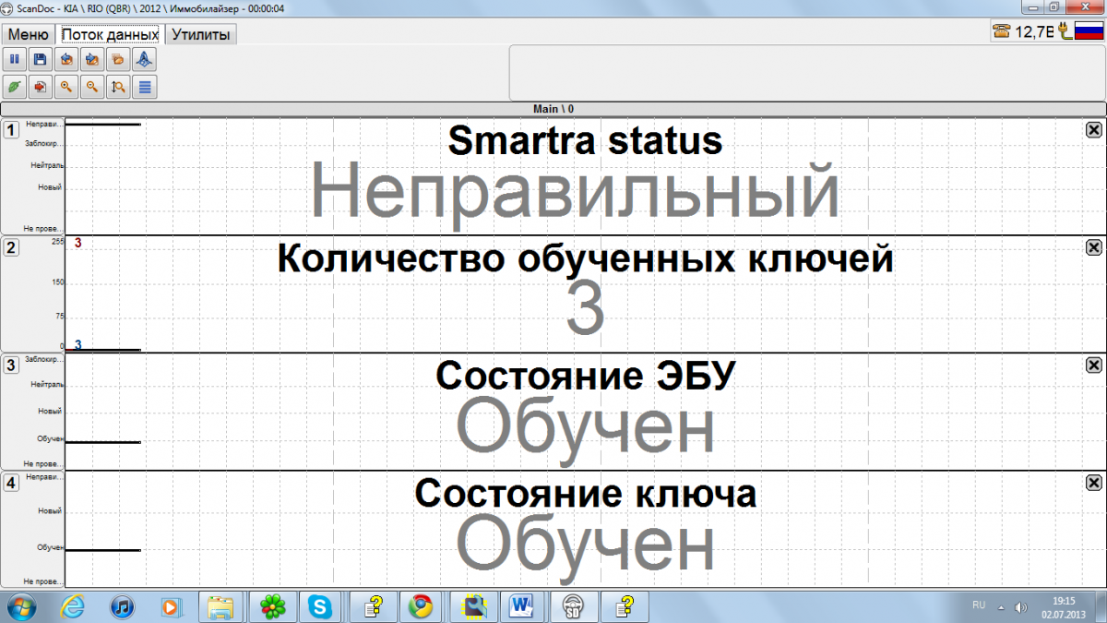The width and height of the screenshot is (1107, 623).
Task: Open the Утилиты tab
Action: 201,34
